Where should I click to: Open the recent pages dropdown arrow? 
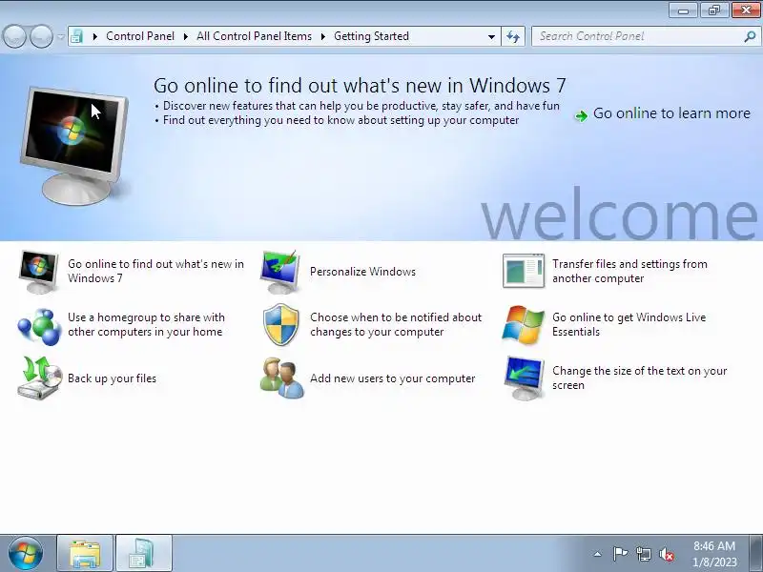(60, 36)
